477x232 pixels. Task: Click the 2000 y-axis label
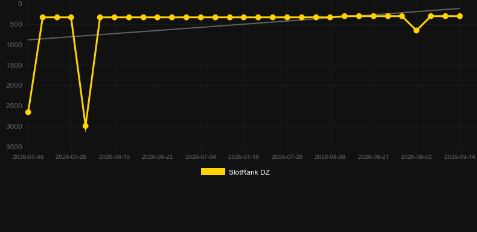[14, 86]
